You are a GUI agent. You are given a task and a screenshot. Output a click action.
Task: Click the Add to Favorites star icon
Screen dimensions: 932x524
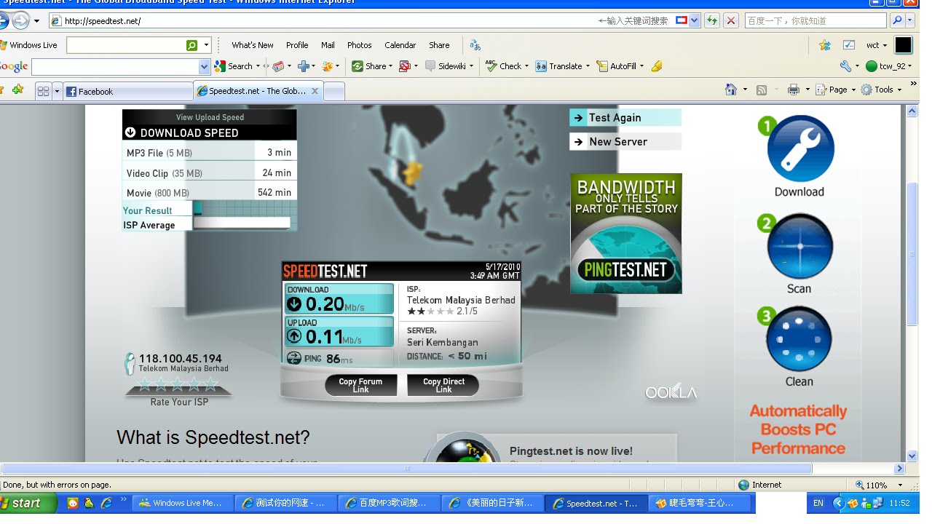tap(17, 90)
